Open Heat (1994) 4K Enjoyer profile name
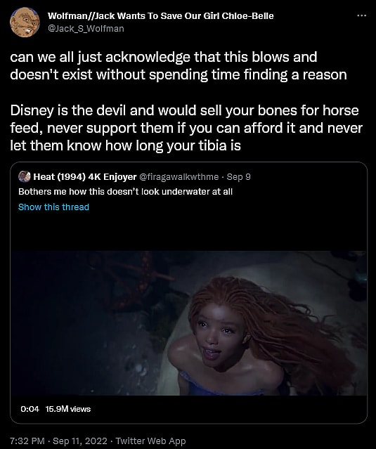This screenshot has width=376, height=449. tap(85, 177)
